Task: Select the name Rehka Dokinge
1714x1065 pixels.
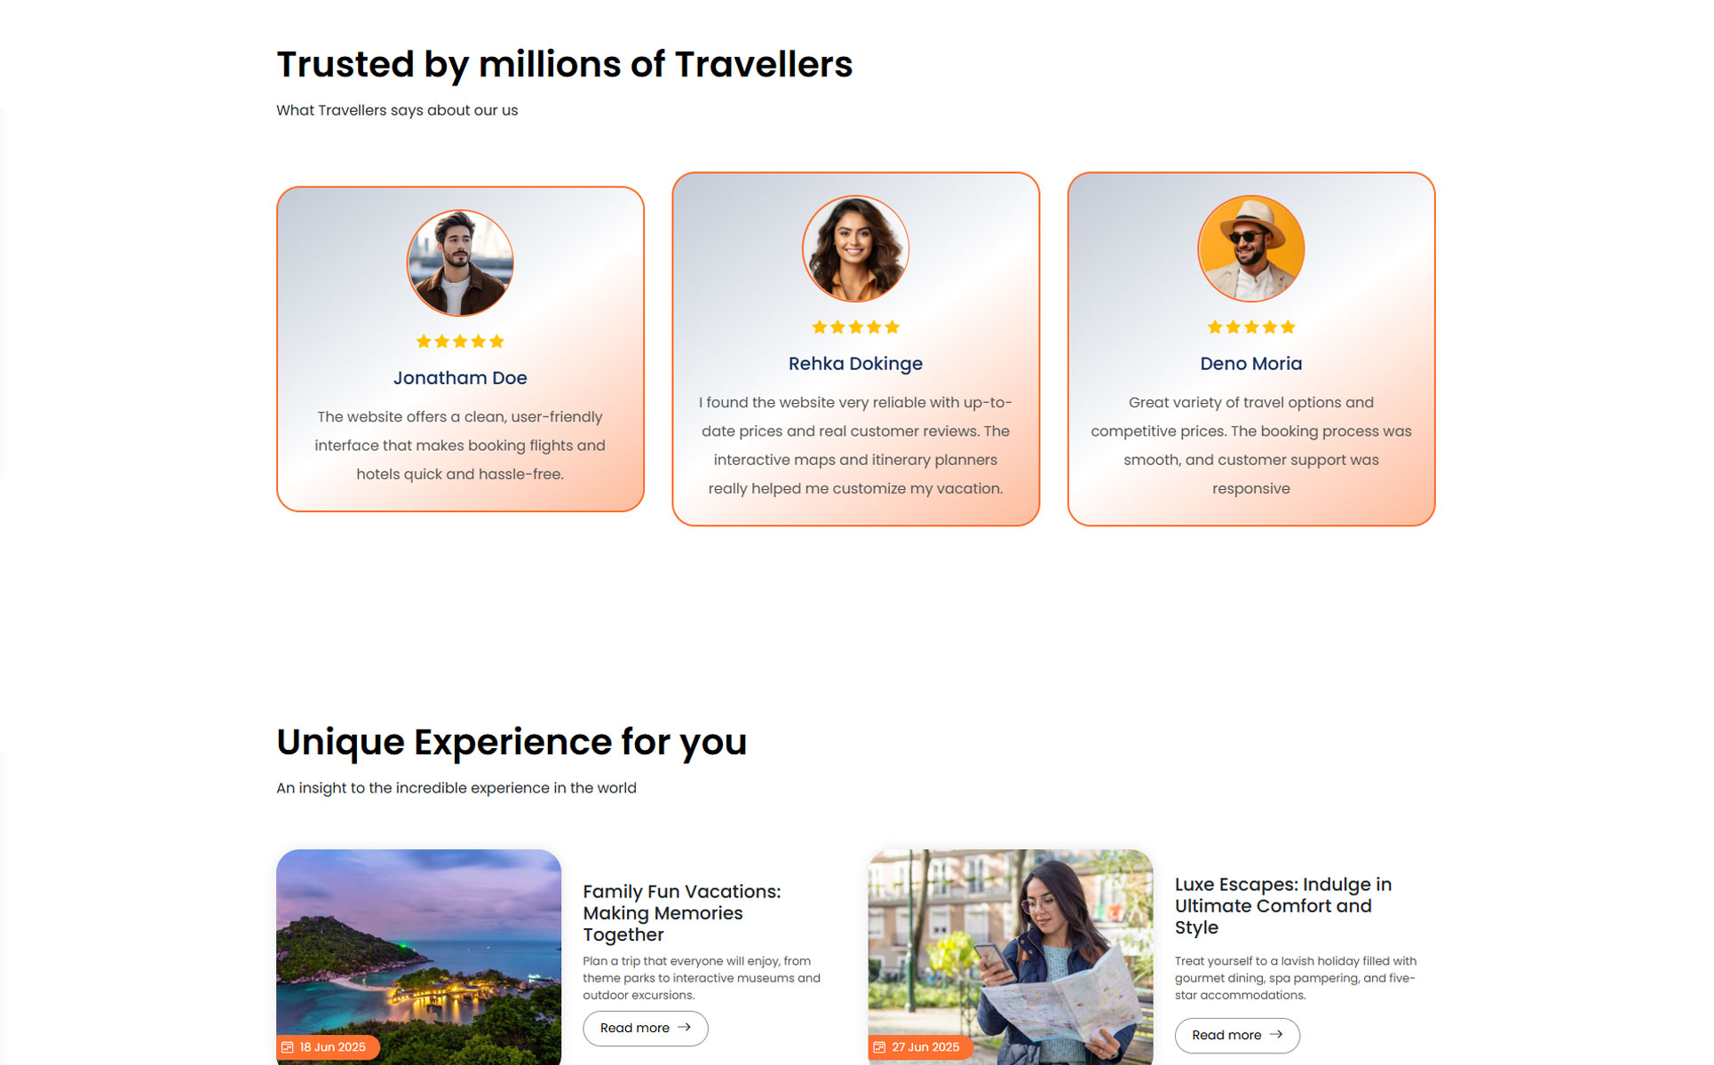Action: tap(855, 364)
